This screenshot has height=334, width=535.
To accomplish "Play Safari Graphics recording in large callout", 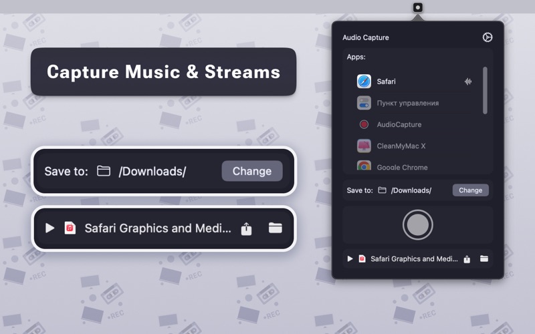I will pyautogui.click(x=49, y=228).
